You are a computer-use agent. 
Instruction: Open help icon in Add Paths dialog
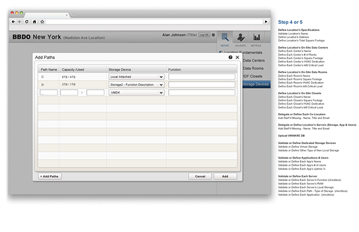click(x=230, y=57)
